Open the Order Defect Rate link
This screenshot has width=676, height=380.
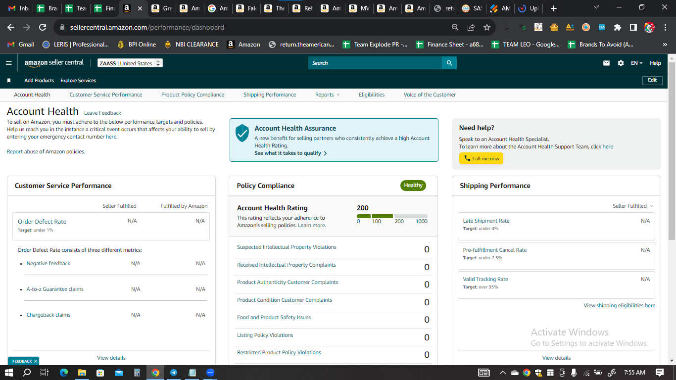pos(42,222)
